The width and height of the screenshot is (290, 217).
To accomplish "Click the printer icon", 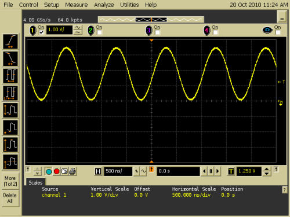I will click(x=72, y=171).
